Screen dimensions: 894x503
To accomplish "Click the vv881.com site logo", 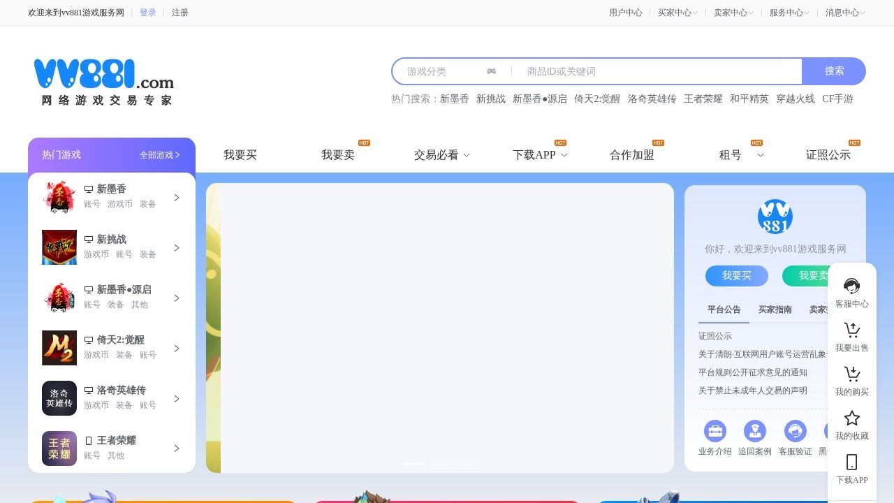I will pos(103,82).
